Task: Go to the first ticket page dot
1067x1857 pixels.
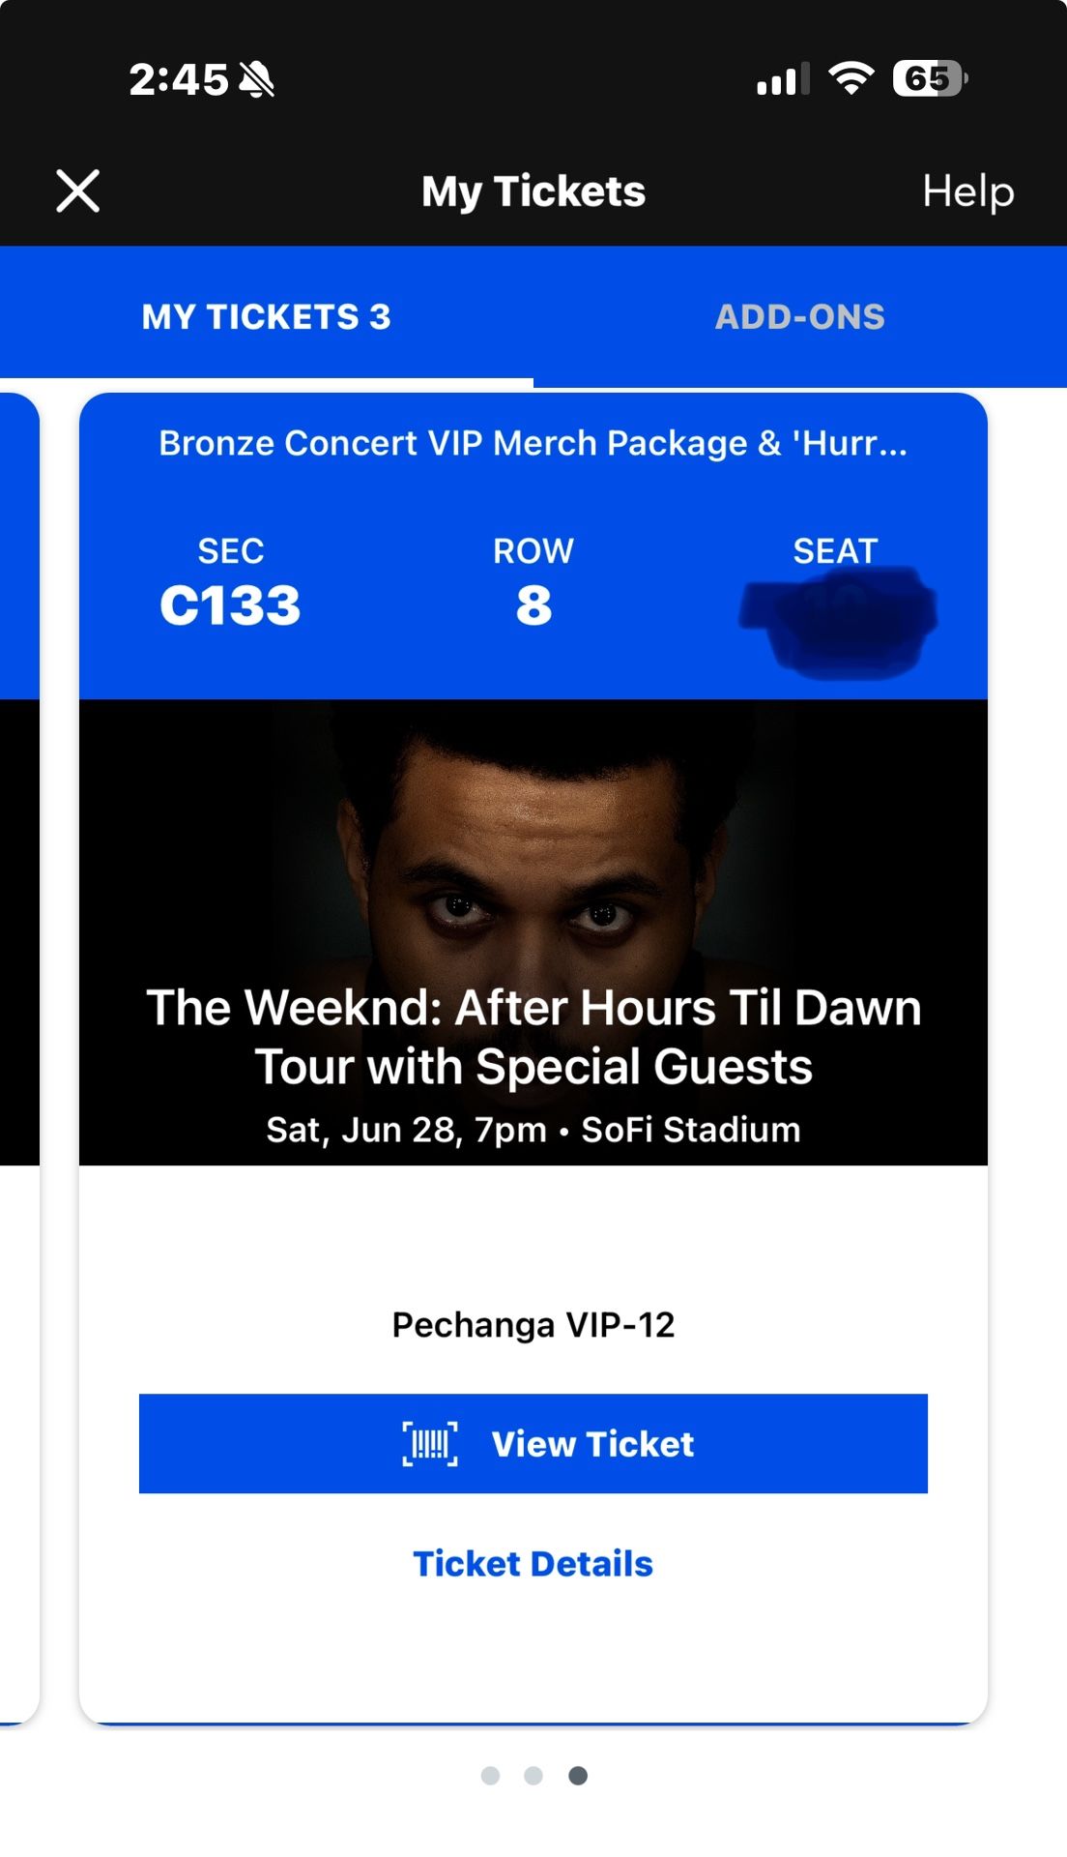Action: tap(490, 1776)
